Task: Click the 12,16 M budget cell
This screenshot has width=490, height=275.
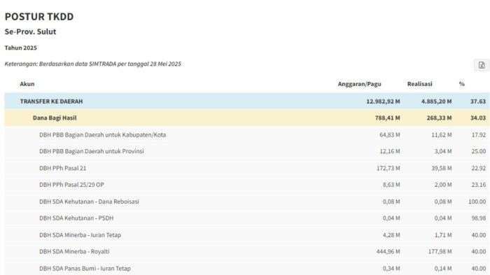Action: click(390, 151)
